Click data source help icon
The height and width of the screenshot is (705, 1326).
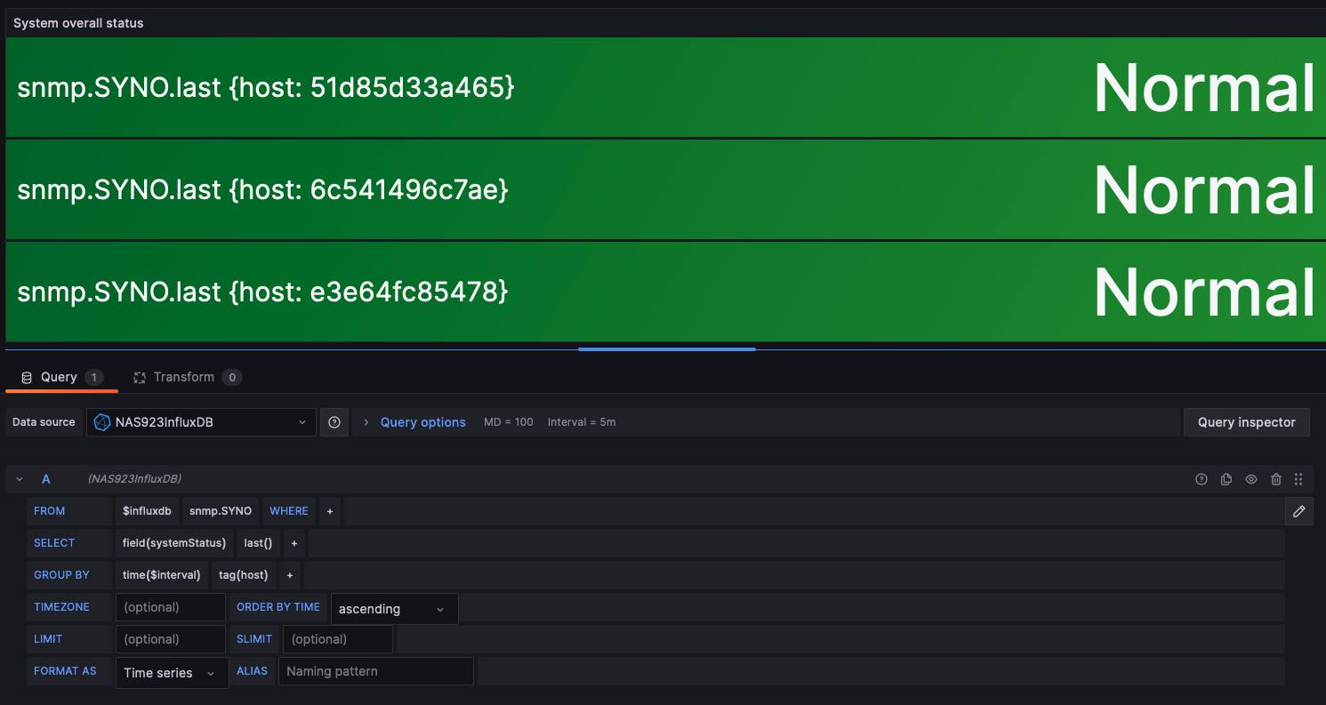(x=334, y=422)
